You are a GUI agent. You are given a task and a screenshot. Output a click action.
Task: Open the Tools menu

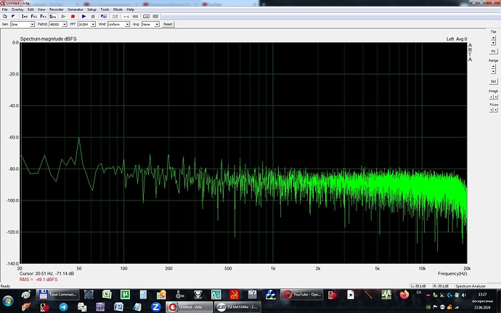105,9
